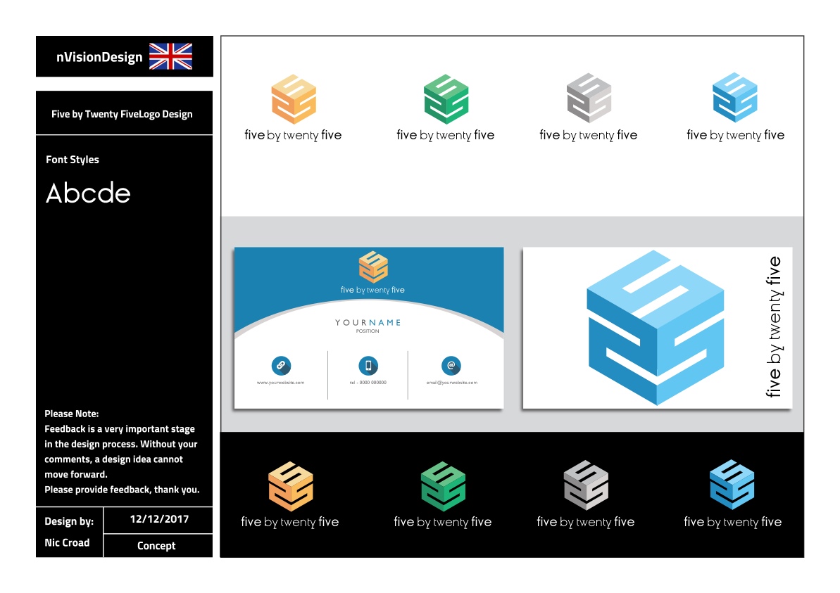Click the Design by: label
Viewport: 840px width, 593px height.
pyautogui.click(x=69, y=521)
